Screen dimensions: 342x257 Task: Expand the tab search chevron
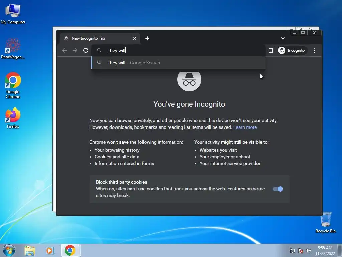(283, 38)
